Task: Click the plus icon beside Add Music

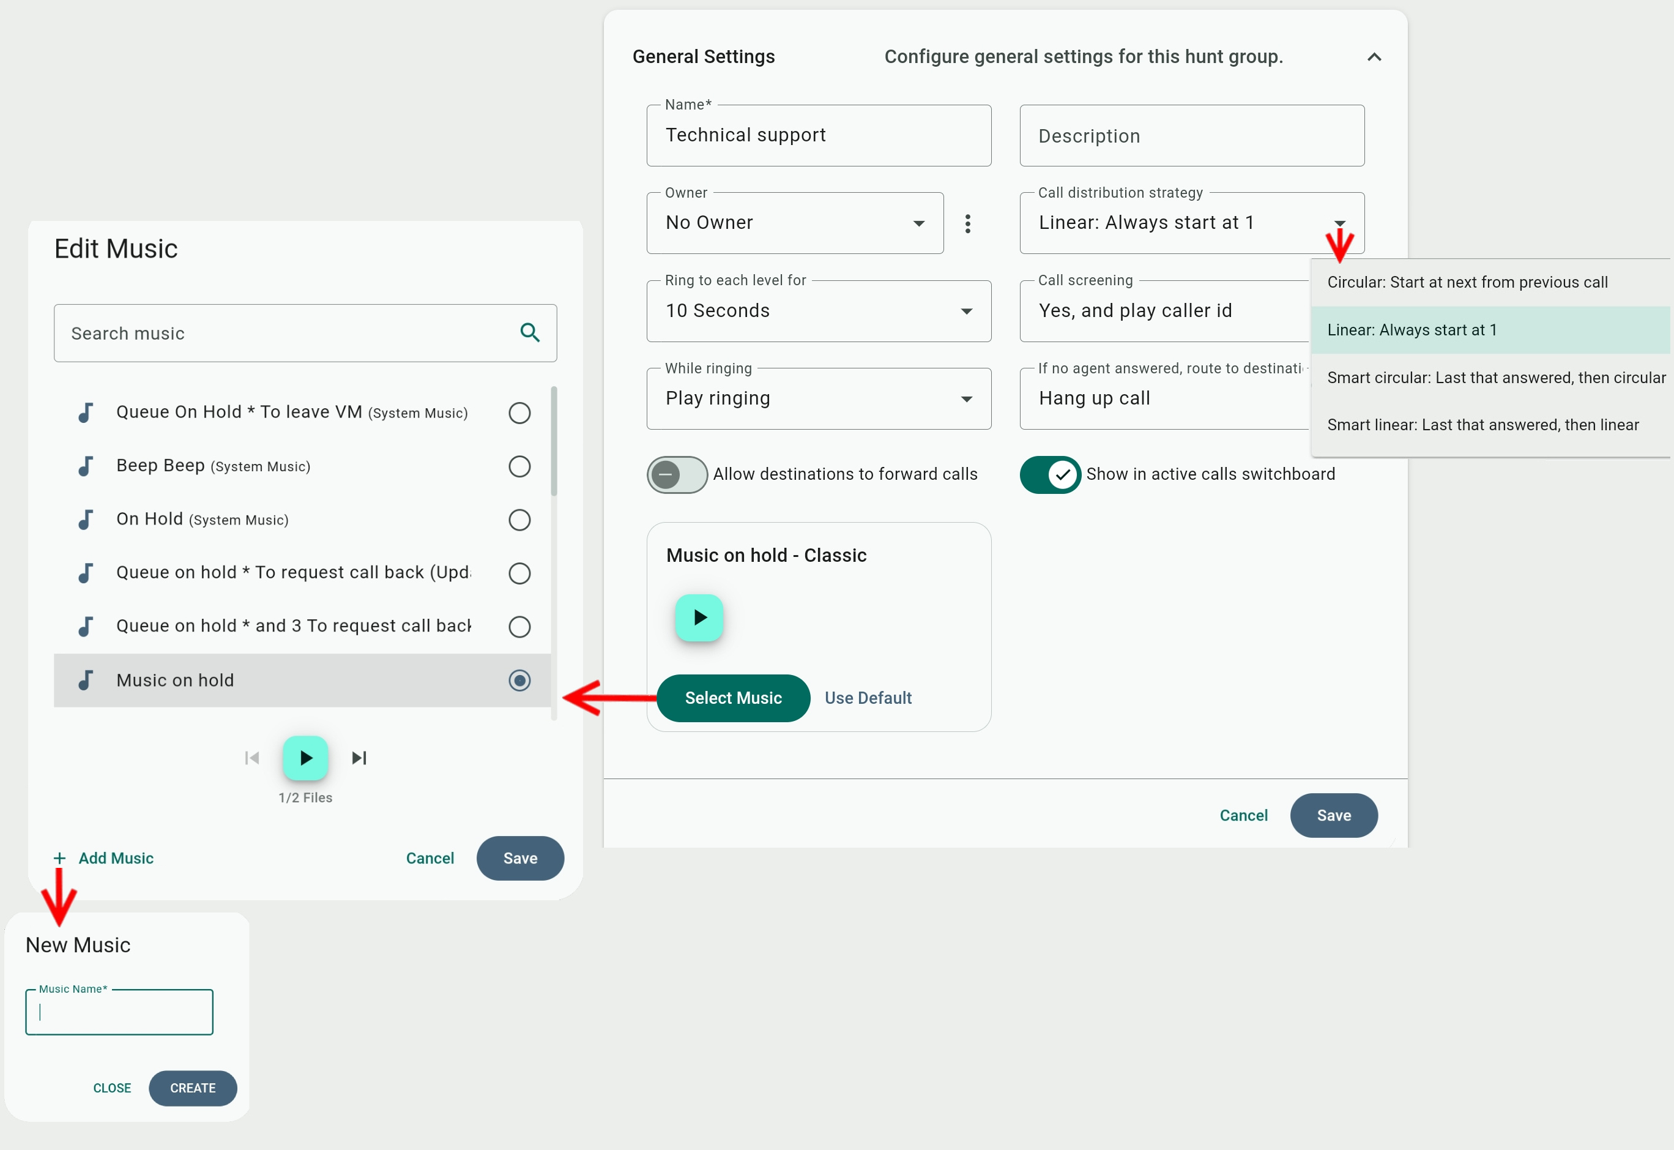Action: click(x=60, y=858)
